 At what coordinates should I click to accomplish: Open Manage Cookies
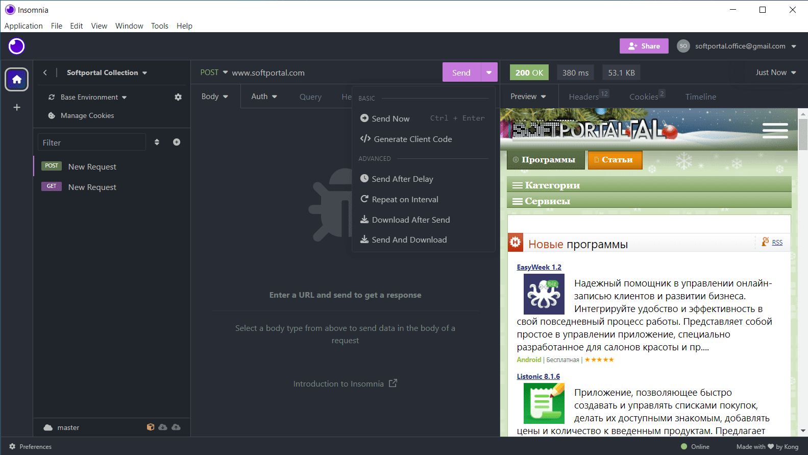point(81,115)
